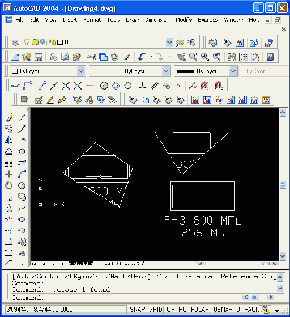
Task: Click the Cut scissors icon
Action: [92, 57]
